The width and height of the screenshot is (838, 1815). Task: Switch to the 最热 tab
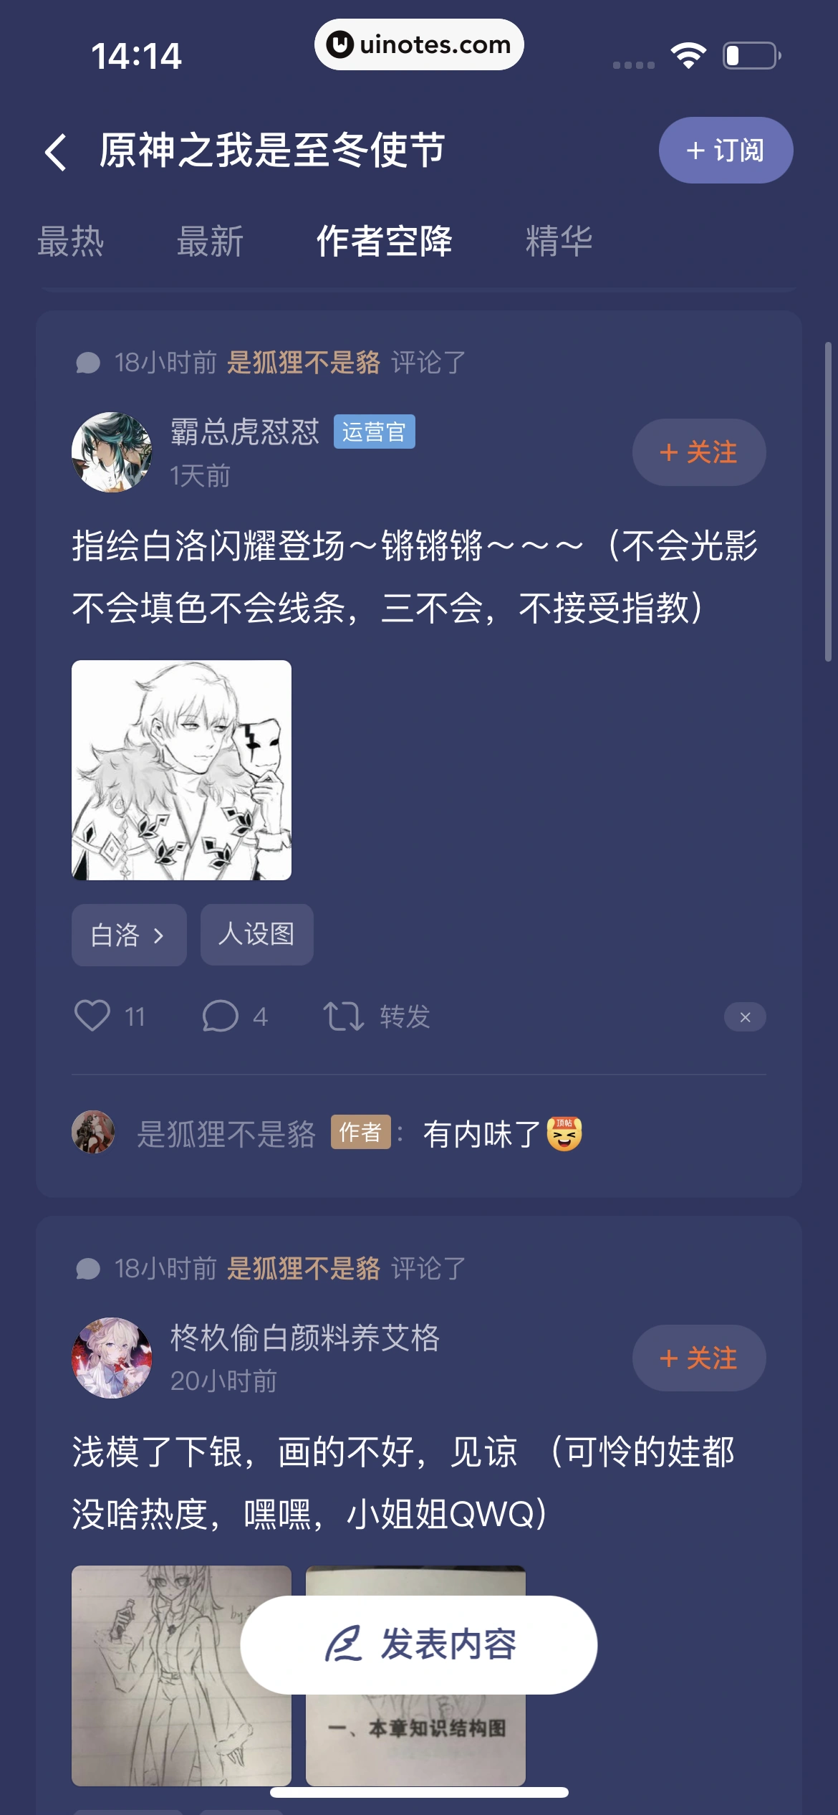click(70, 241)
